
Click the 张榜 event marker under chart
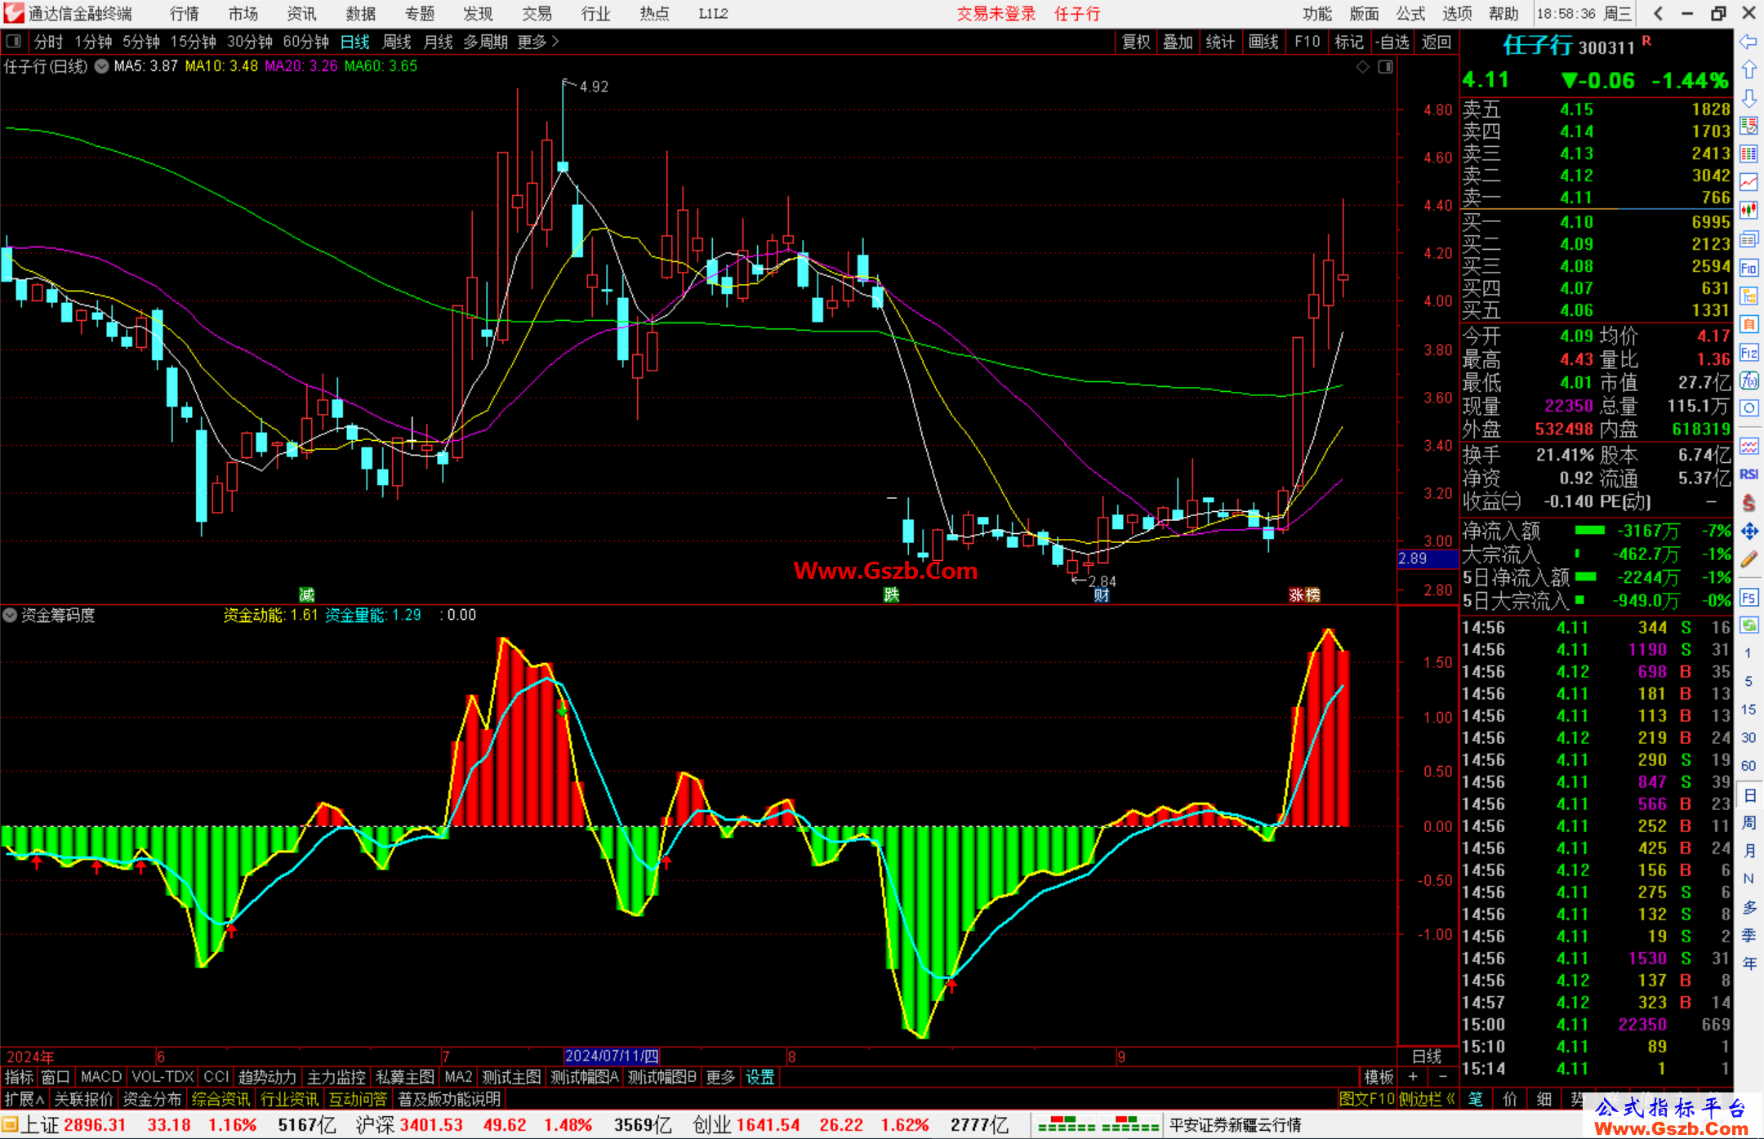click(x=1304, y=595)
